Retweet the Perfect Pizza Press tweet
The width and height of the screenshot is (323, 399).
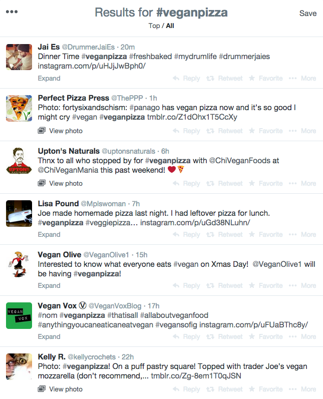pos(224,131)
